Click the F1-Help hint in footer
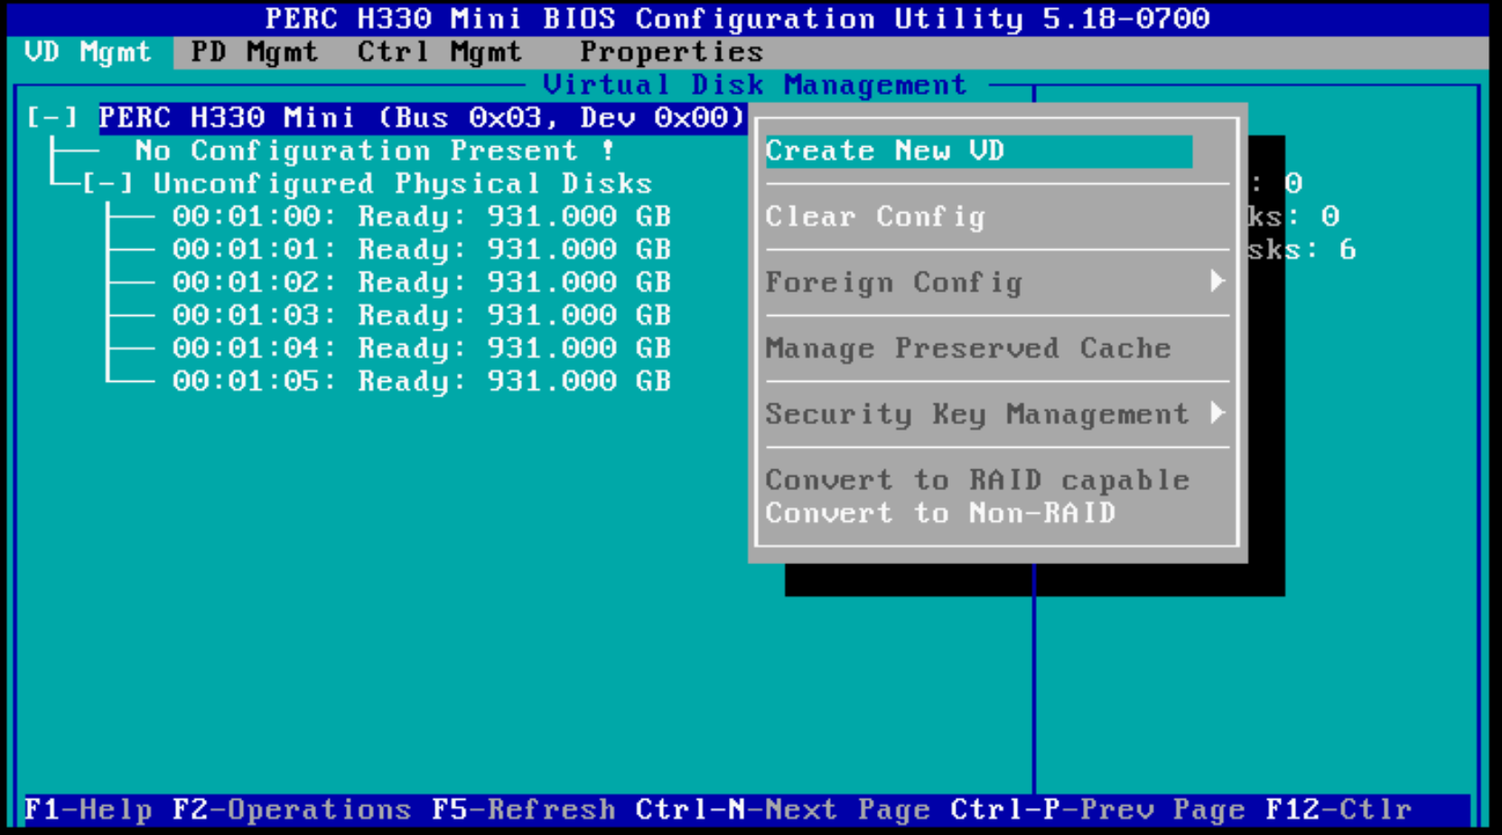This screenshot has width=1502, height=835. coord(88,810)
